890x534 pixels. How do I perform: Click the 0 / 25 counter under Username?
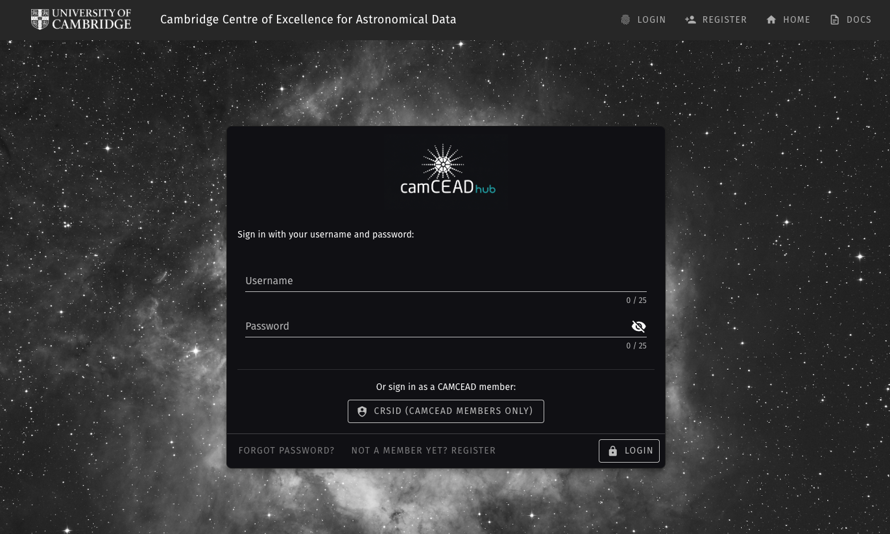click(636, 300)
